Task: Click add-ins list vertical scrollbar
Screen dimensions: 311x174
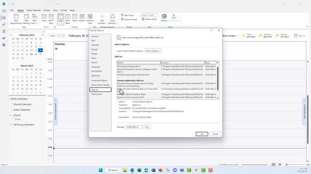Action: tap(218, 78)
